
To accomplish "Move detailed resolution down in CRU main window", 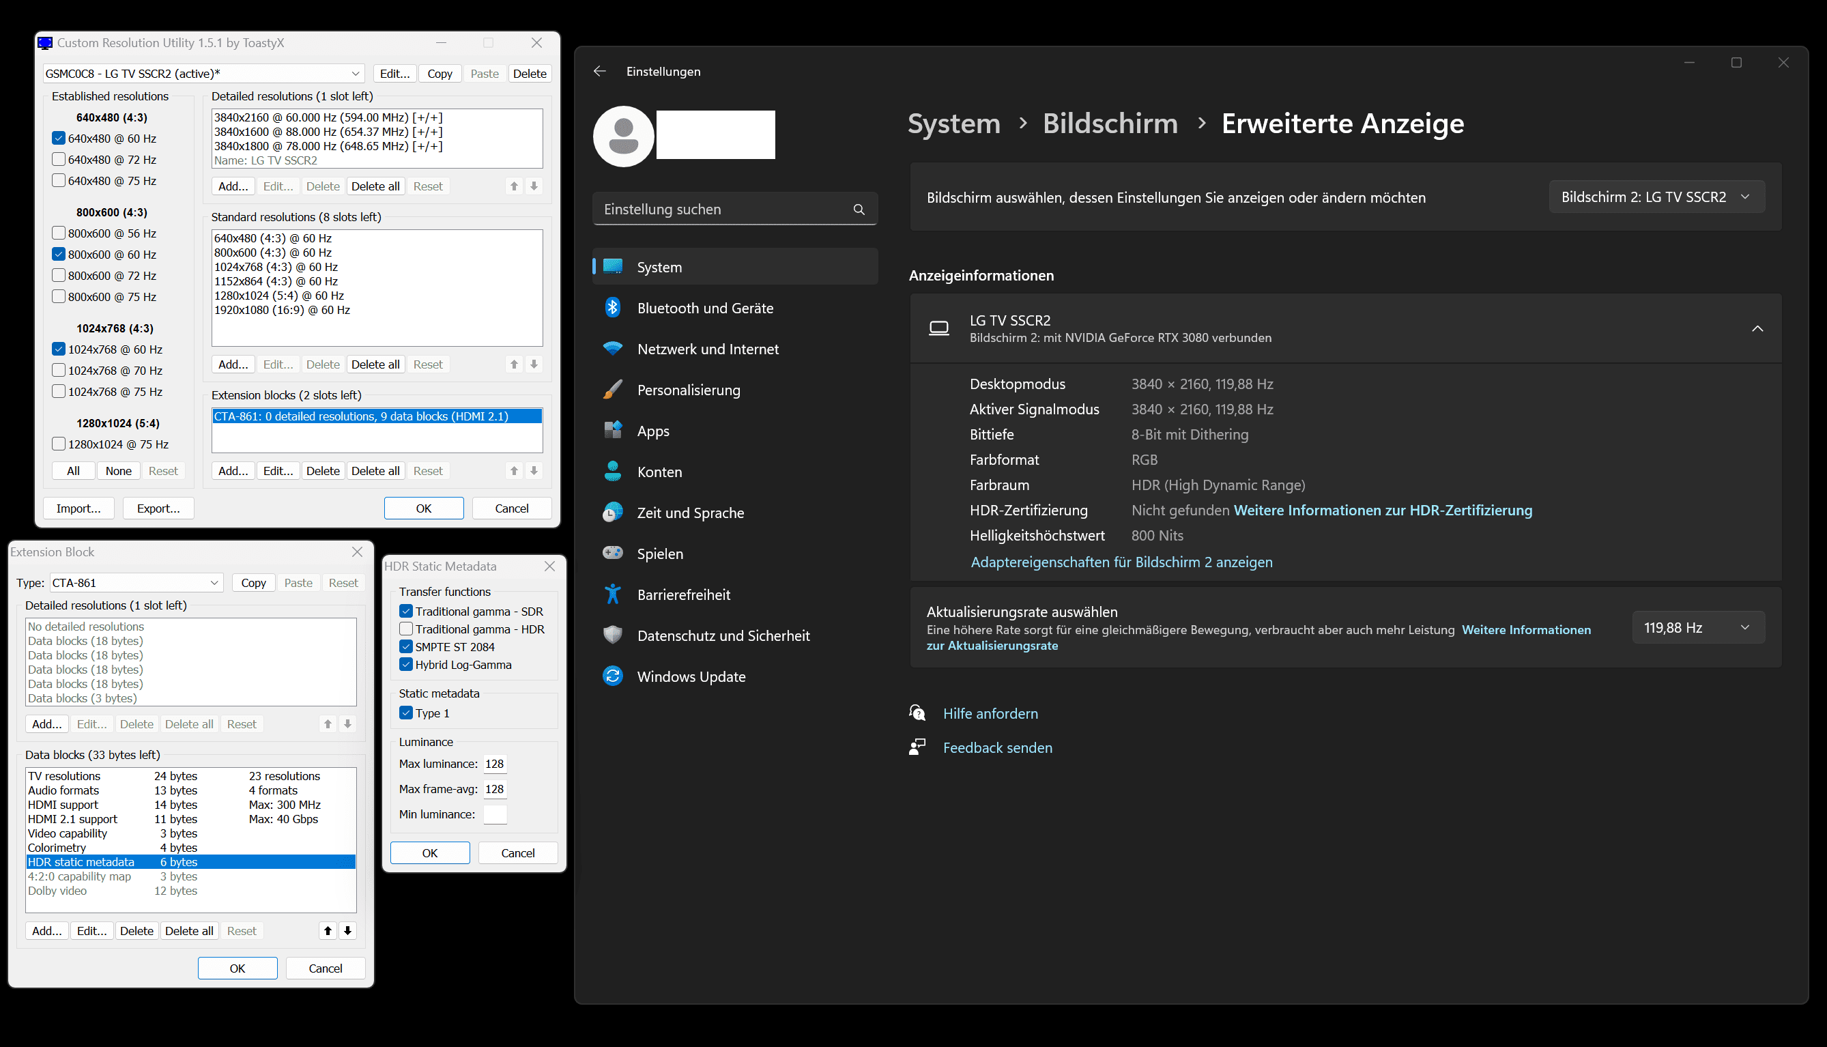I will tap(534, 186).
